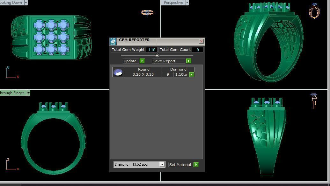Click the ring side view icon in bottom-right viewport
This screenshot has height=186, width=330.
point(314,101)
